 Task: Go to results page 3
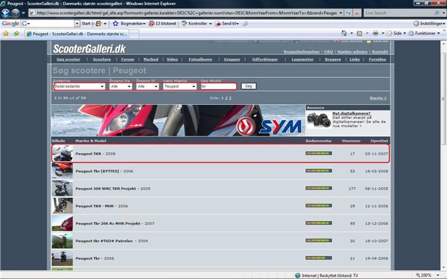coord(230,98)
